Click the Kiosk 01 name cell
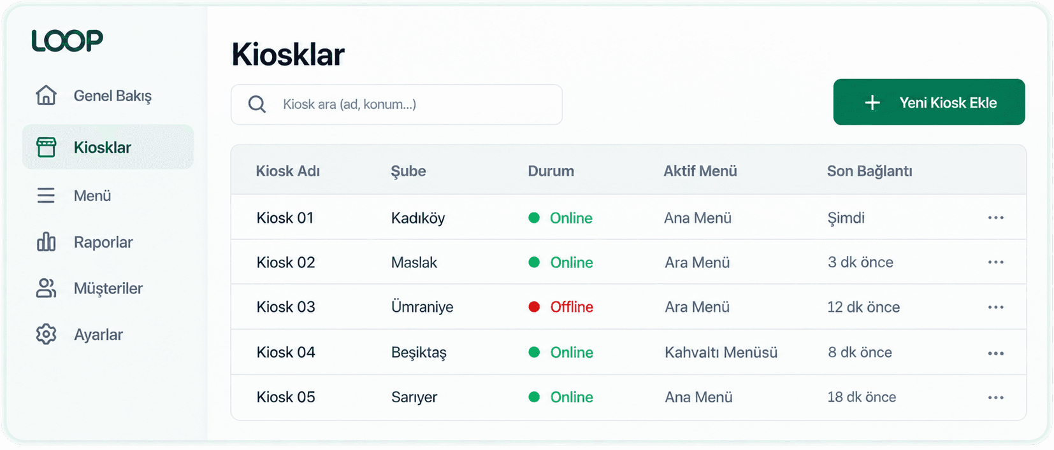The height and width of the screenshot is (450, 1054). (285, 218)
